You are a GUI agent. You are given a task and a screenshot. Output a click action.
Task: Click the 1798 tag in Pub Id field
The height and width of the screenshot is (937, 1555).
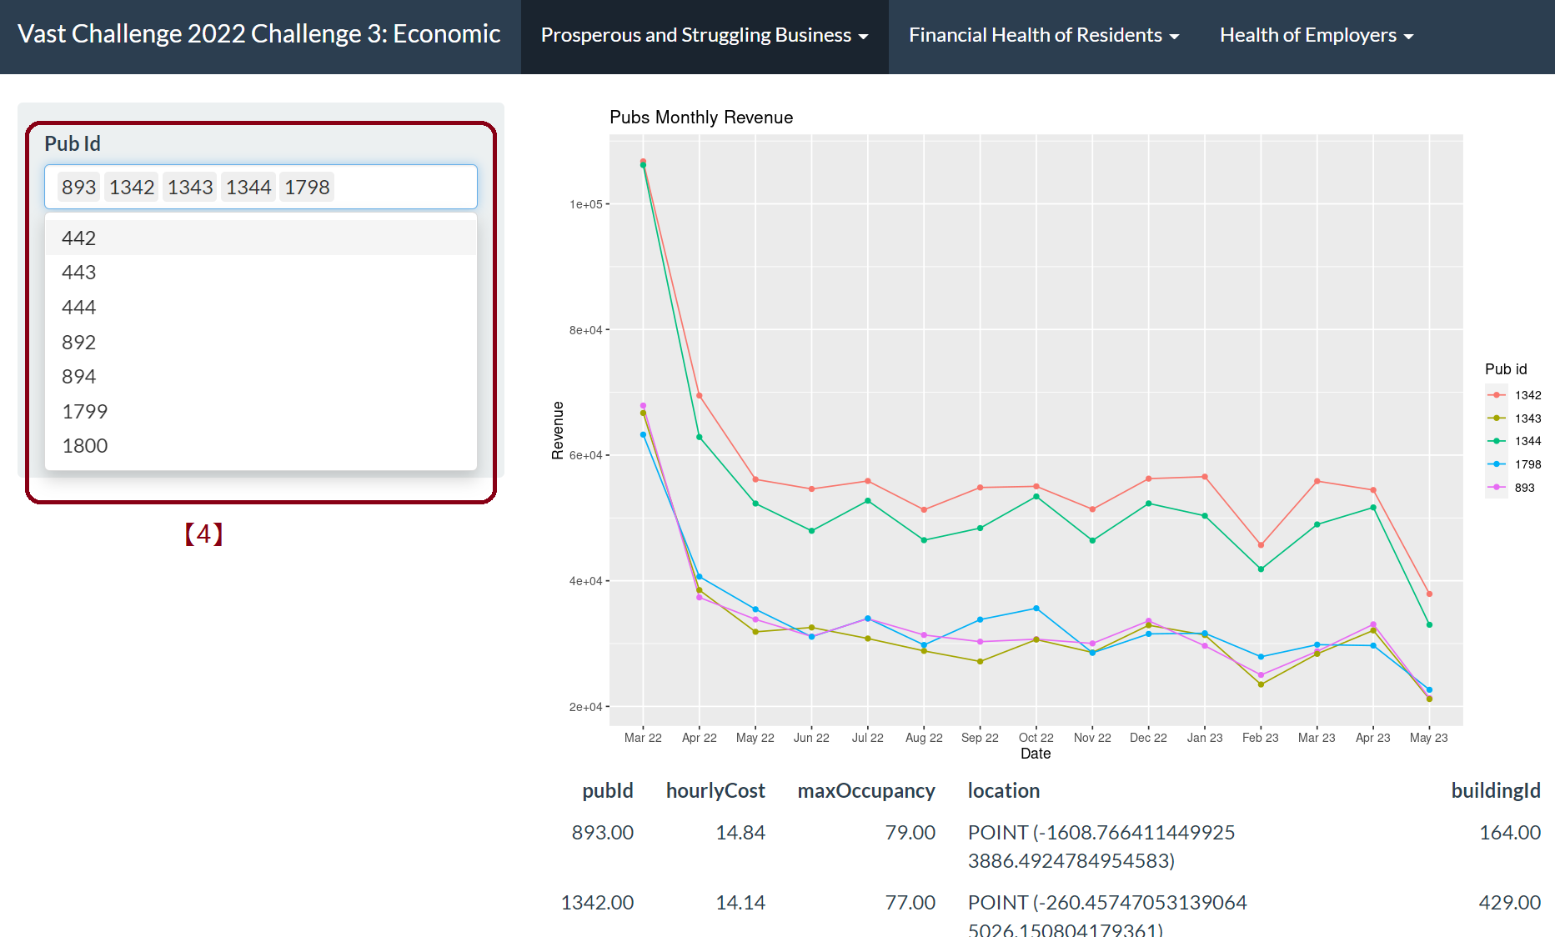(x=307, y=188)
